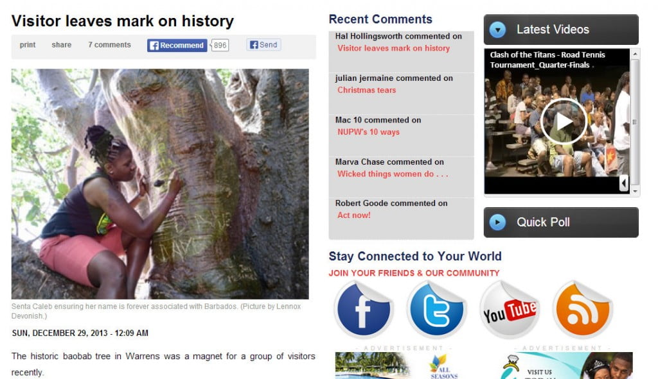
Task: Click the YouTube social icon
Action: tap(510, 310)
